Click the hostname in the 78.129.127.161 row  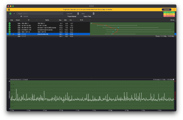(47, 28)
